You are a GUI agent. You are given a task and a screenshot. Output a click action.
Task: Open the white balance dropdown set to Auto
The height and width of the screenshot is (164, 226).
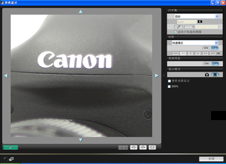pos(197,16)
